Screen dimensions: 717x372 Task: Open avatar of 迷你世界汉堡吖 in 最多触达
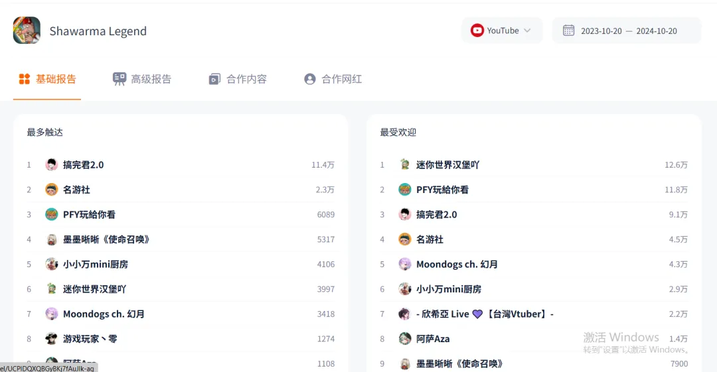[52, 289]
